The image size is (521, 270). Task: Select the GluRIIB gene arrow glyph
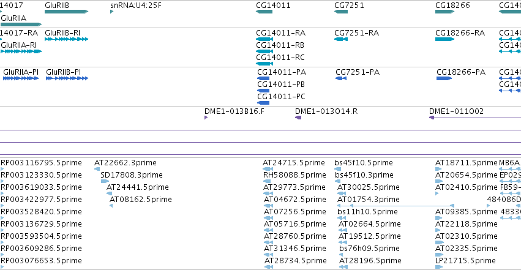click(67, 12)
